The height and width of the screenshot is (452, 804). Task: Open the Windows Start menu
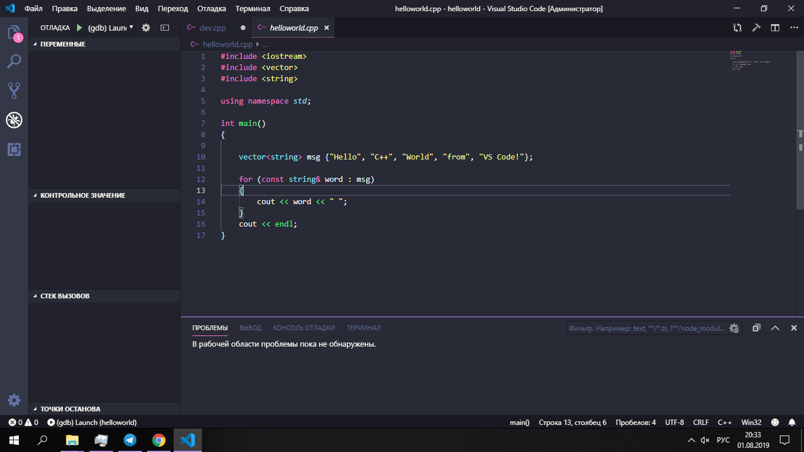pyautogui.click(x=14, y=440)
